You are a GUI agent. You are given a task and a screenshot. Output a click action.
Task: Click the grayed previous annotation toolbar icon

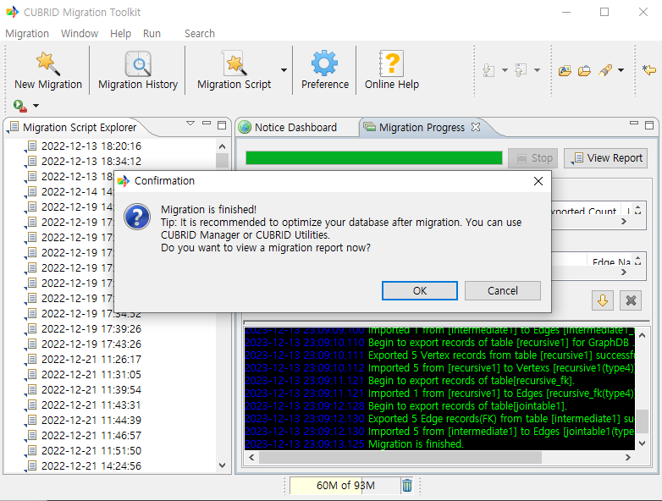521,70
